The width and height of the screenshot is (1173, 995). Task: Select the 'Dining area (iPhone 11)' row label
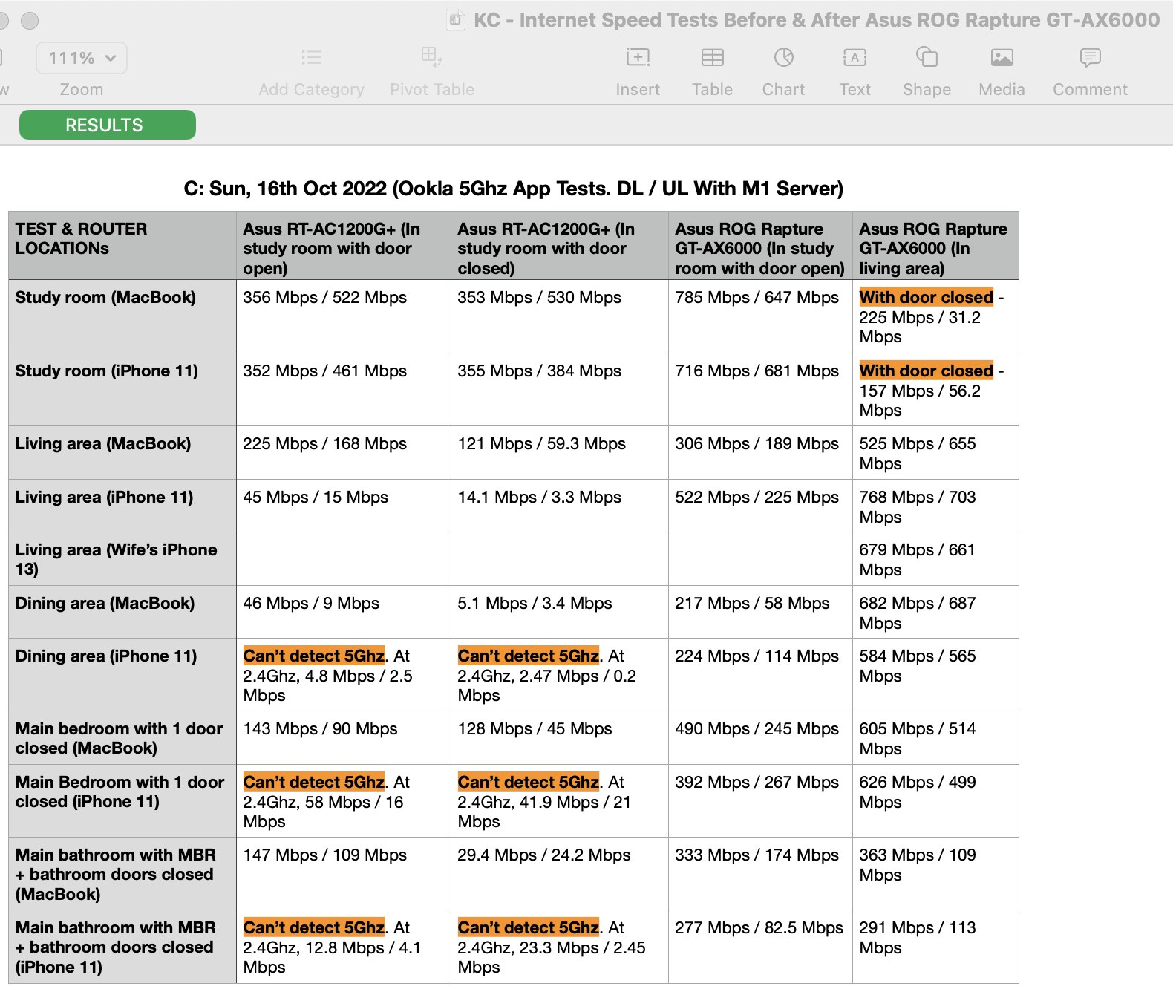click(x=122, y=675)
